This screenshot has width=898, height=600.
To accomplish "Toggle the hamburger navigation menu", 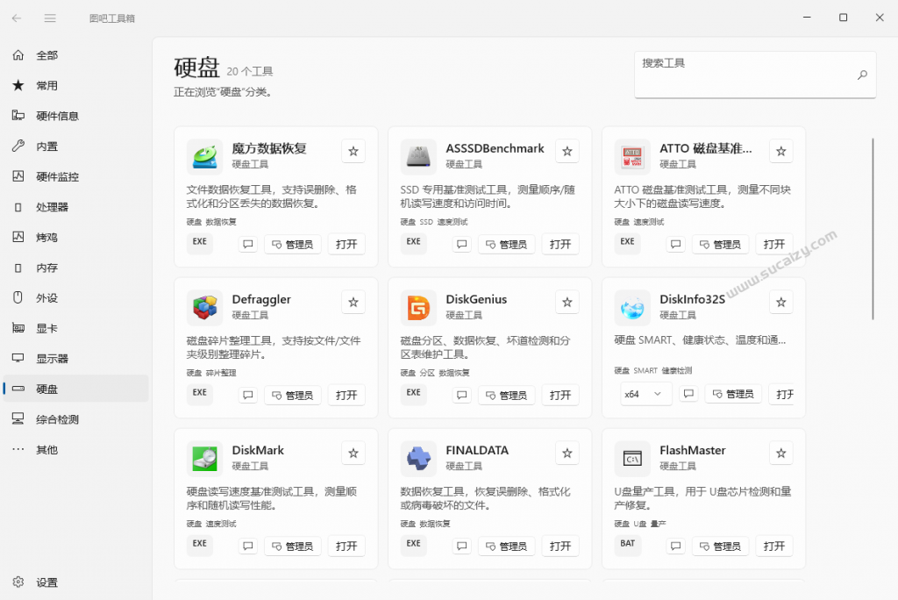I will click(x=50, y=18).
